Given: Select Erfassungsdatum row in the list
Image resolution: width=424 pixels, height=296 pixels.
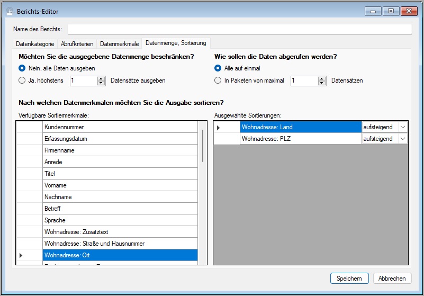Looking at the screenshot, I should point(120,139).
